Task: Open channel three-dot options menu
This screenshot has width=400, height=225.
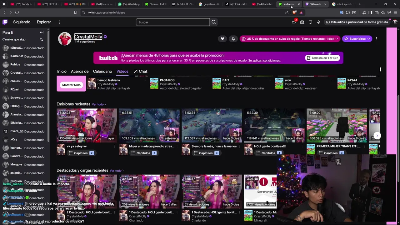Action: pyautogui.click(x=376, y=39)
